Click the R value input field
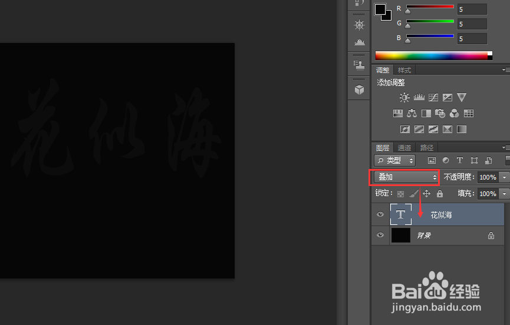The image size is (510, 325). coord(472,9)
